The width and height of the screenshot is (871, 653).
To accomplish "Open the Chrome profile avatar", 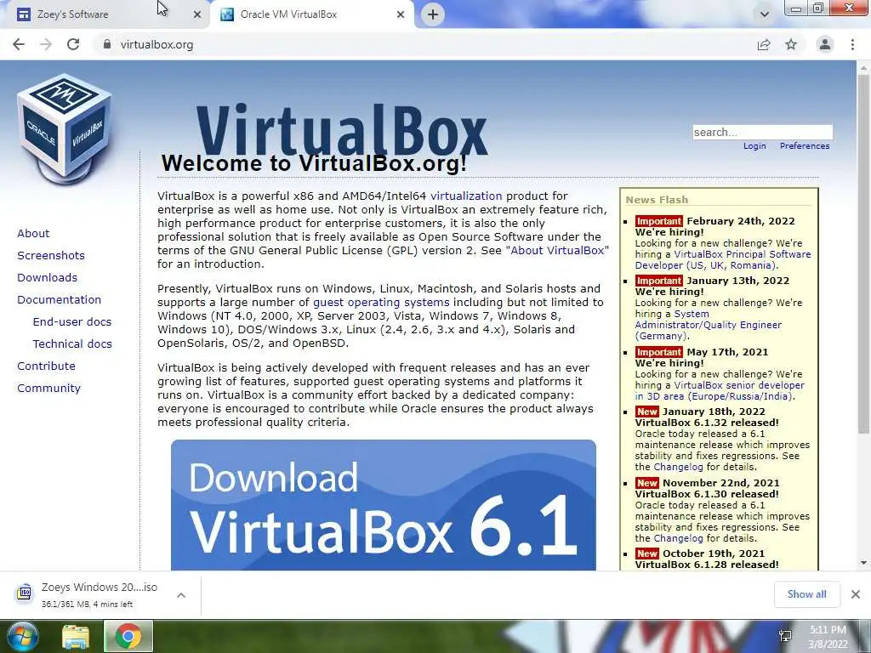I will tap(825, 44).
